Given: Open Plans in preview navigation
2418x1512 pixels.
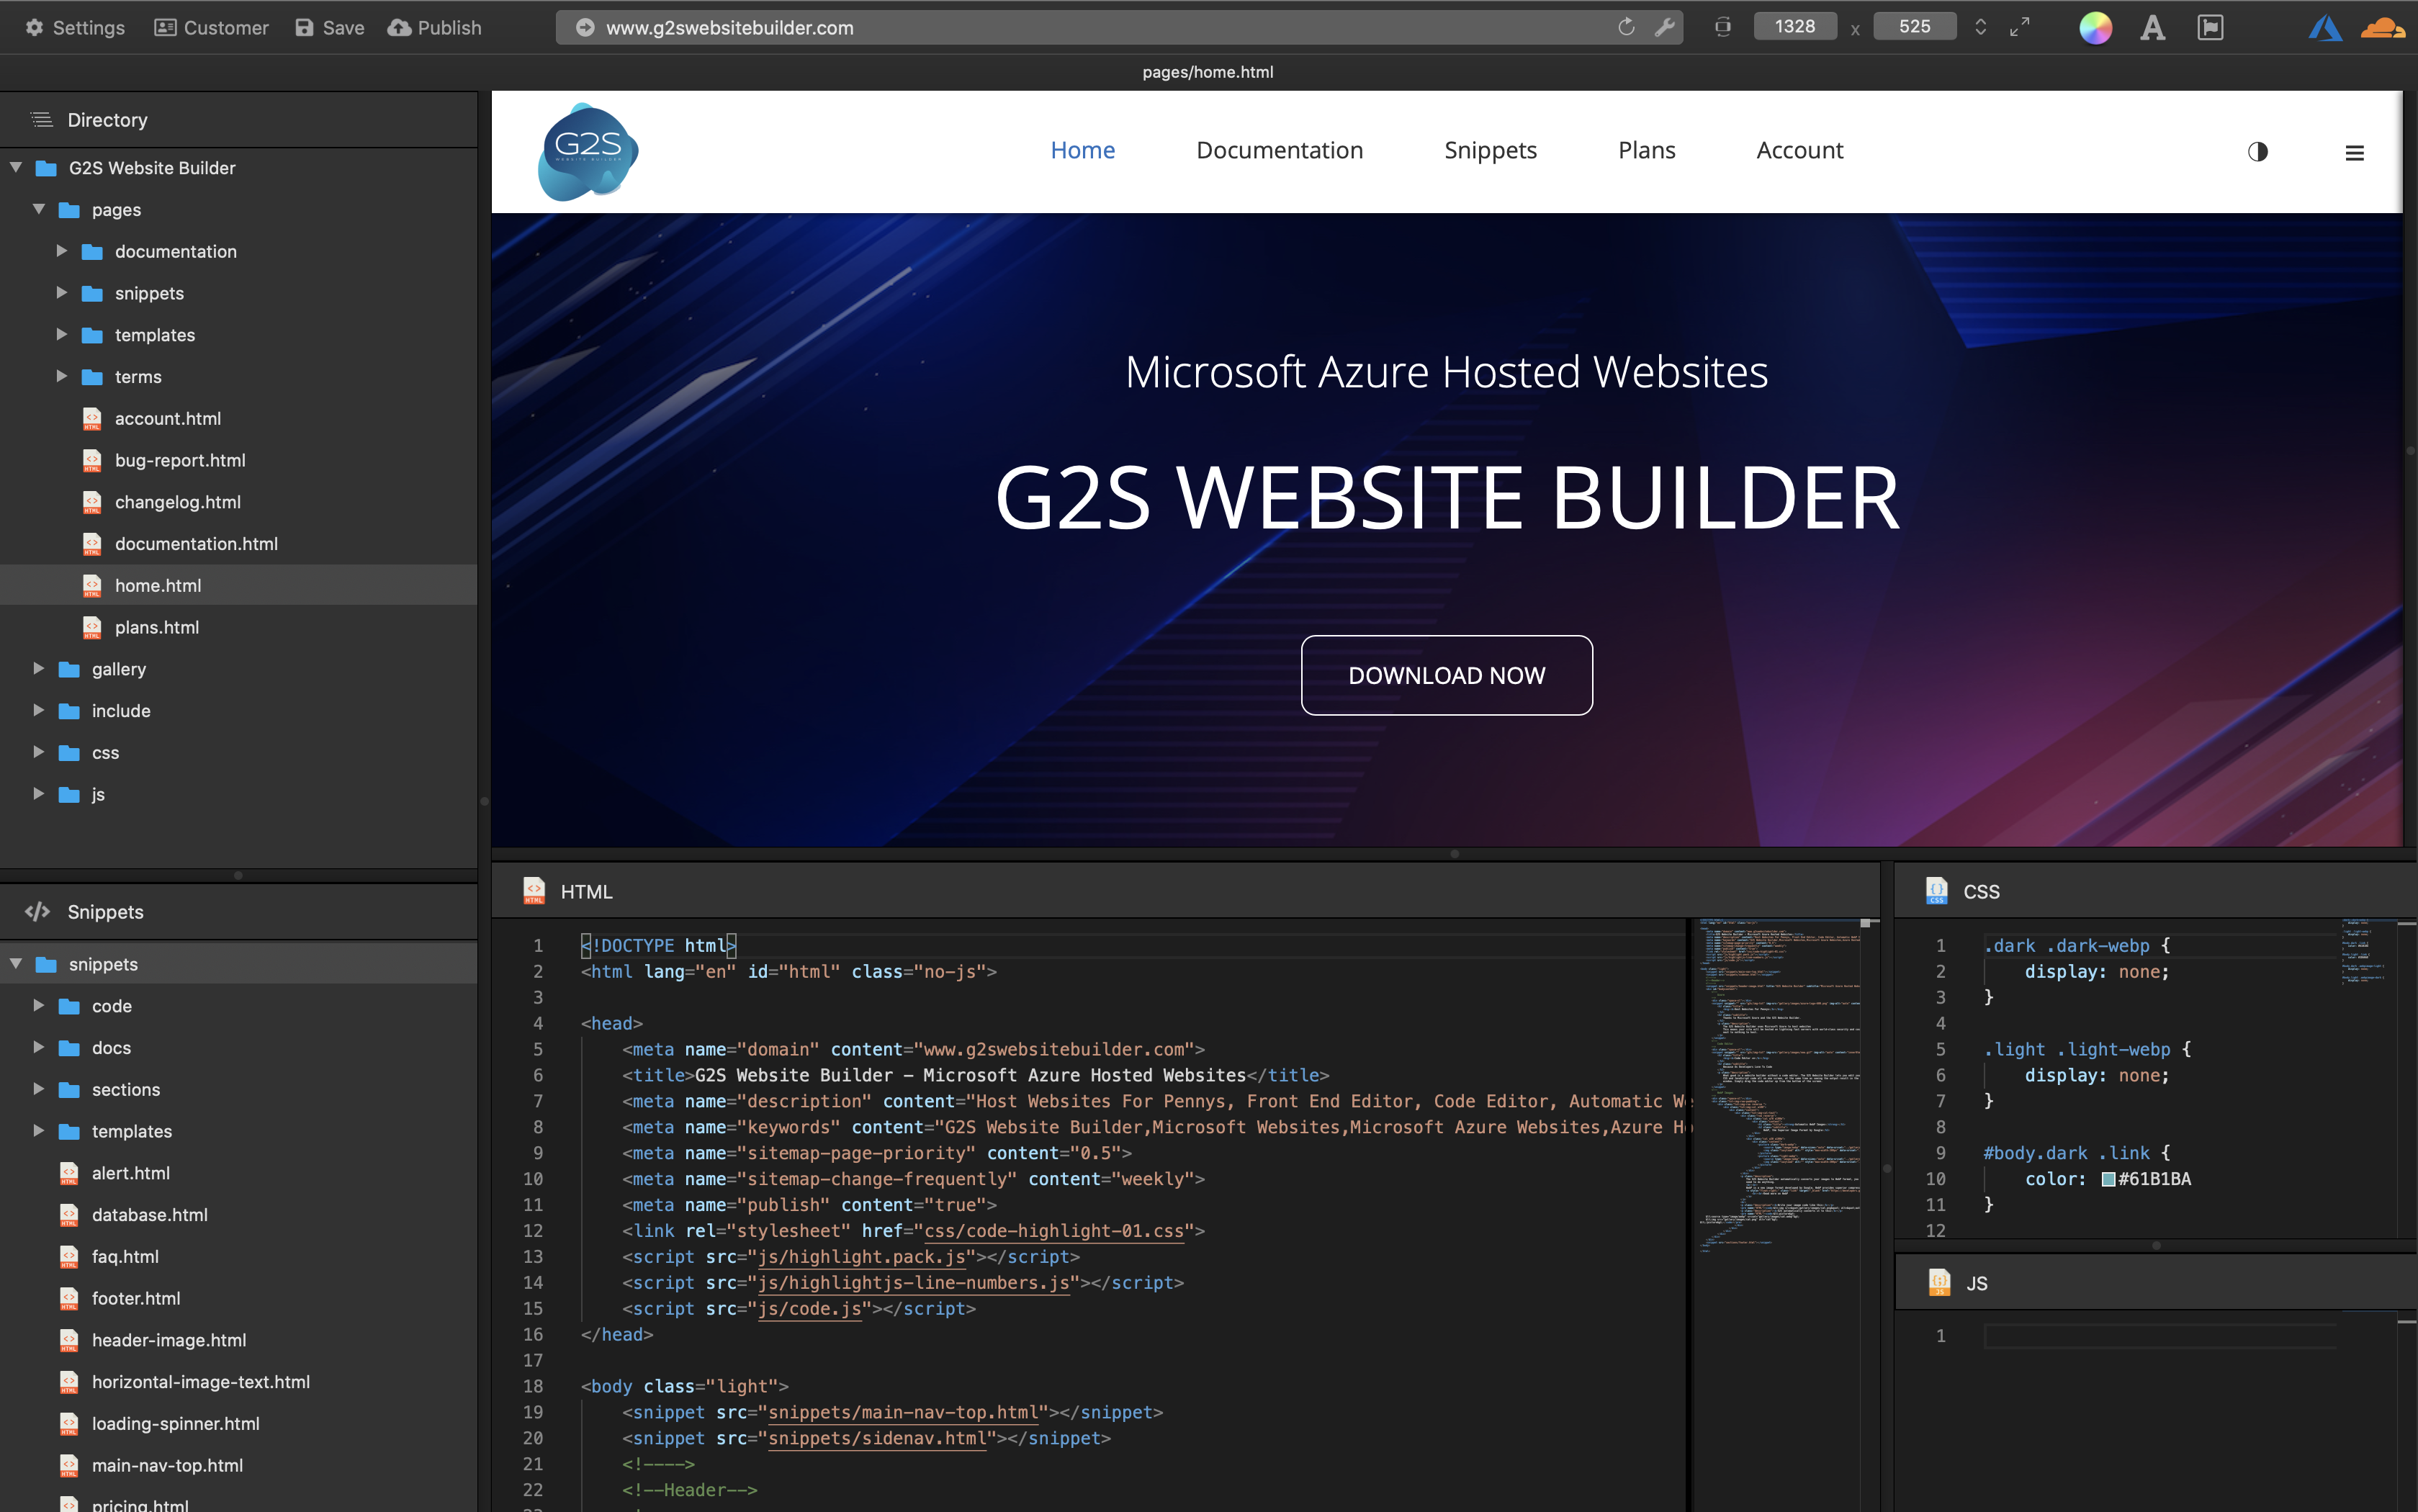Looking at the screenshot, I should point(1646,150).
